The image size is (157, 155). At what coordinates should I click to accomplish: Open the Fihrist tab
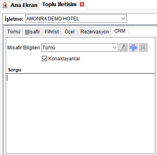point(52,32)
